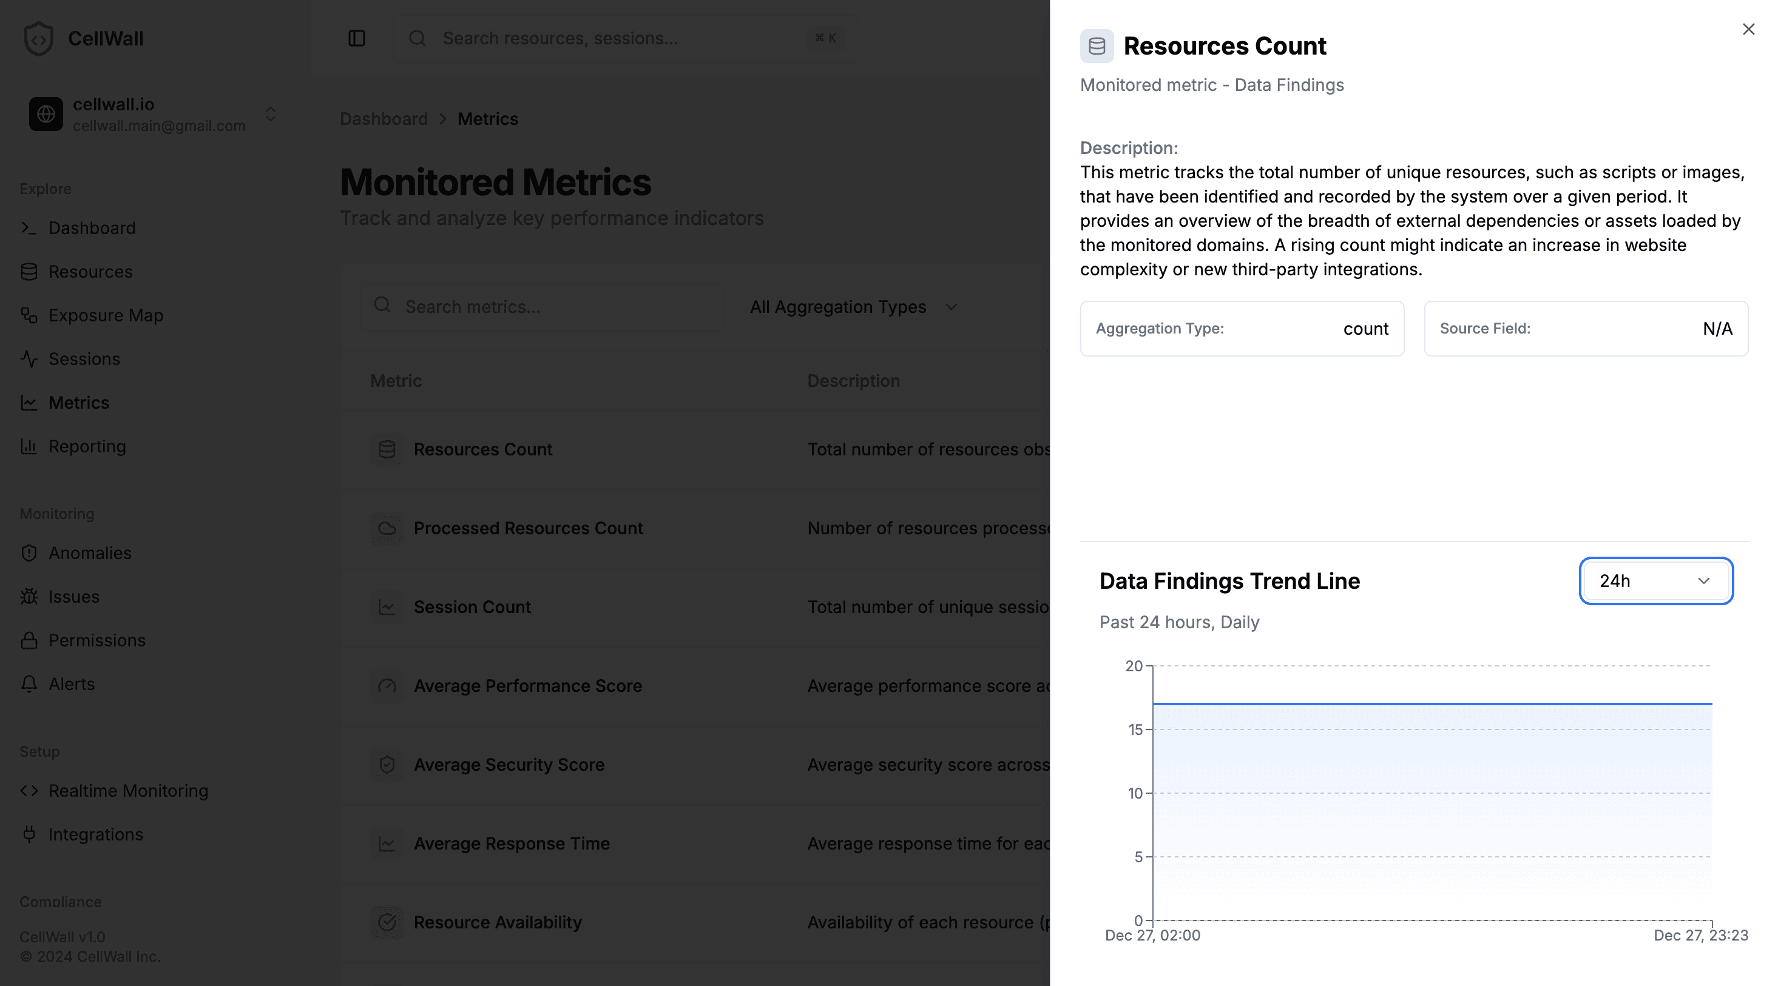Image resolution: width=1778 pixels, height=986 pixels.
Task: Click the Description column header
Action: (853, 381)
